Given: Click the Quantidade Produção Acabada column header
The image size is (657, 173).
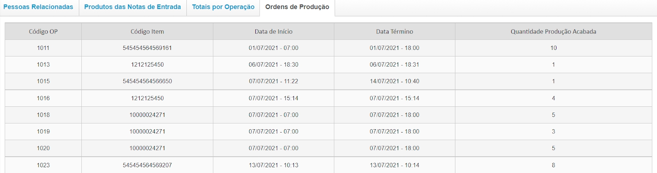Looking at the screenshot, I should (x=553, y=31).
